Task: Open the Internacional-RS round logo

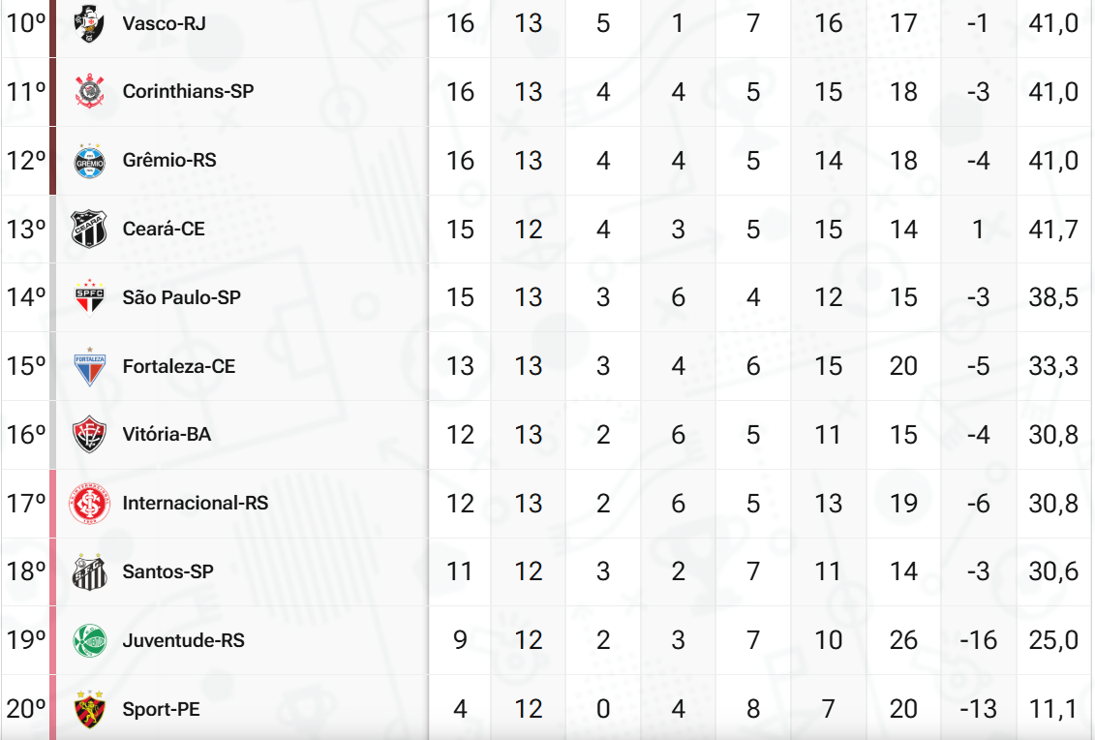Action: 90,504
